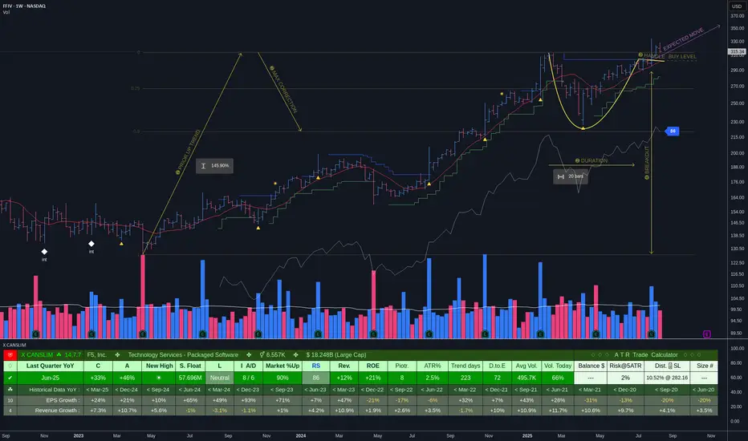Click the Revenue Growth +11.7% cell
Screen dimensions: 748x441
(x=557, y=411)
